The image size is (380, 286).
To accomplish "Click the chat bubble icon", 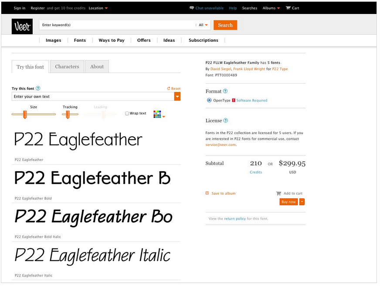I will [x=192, y=8].
